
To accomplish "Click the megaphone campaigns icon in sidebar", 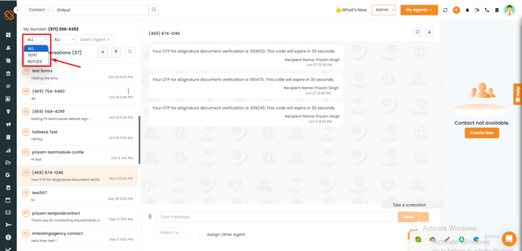I will 8,124.
